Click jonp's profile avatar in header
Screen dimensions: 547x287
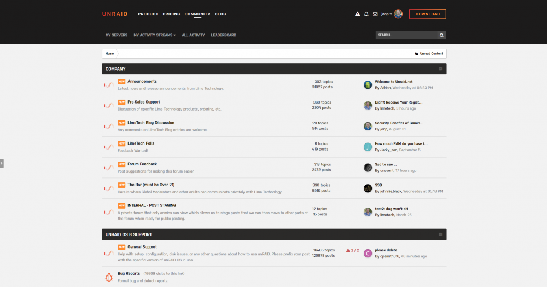(398, 14)
